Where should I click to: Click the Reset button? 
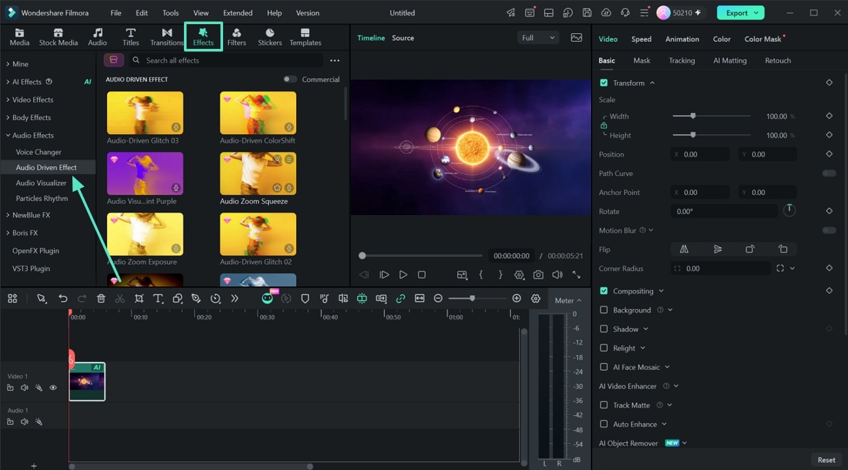coord(826,460)
